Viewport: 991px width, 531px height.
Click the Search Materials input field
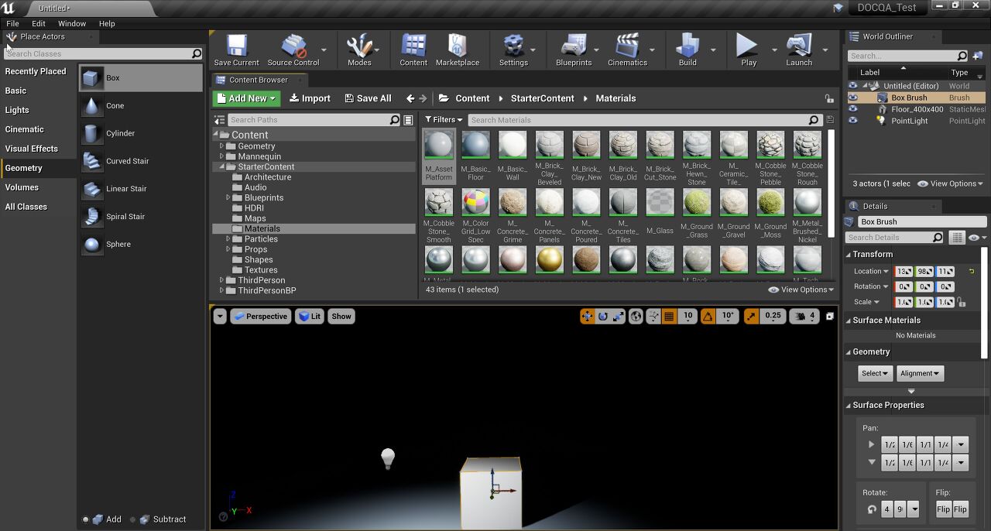643,120
